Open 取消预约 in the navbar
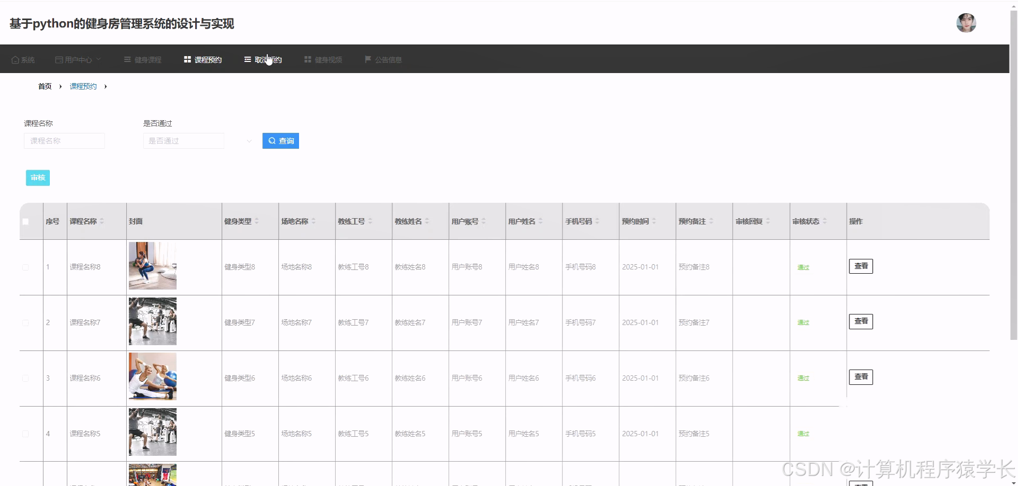 (263, 60)
